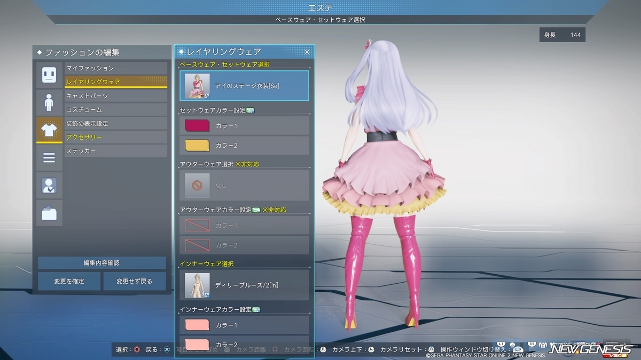This screenshot has width=641, height=360.
Task: Pick the pink innerwear カラー1 swatch
Action: click(x=197, y=325)
